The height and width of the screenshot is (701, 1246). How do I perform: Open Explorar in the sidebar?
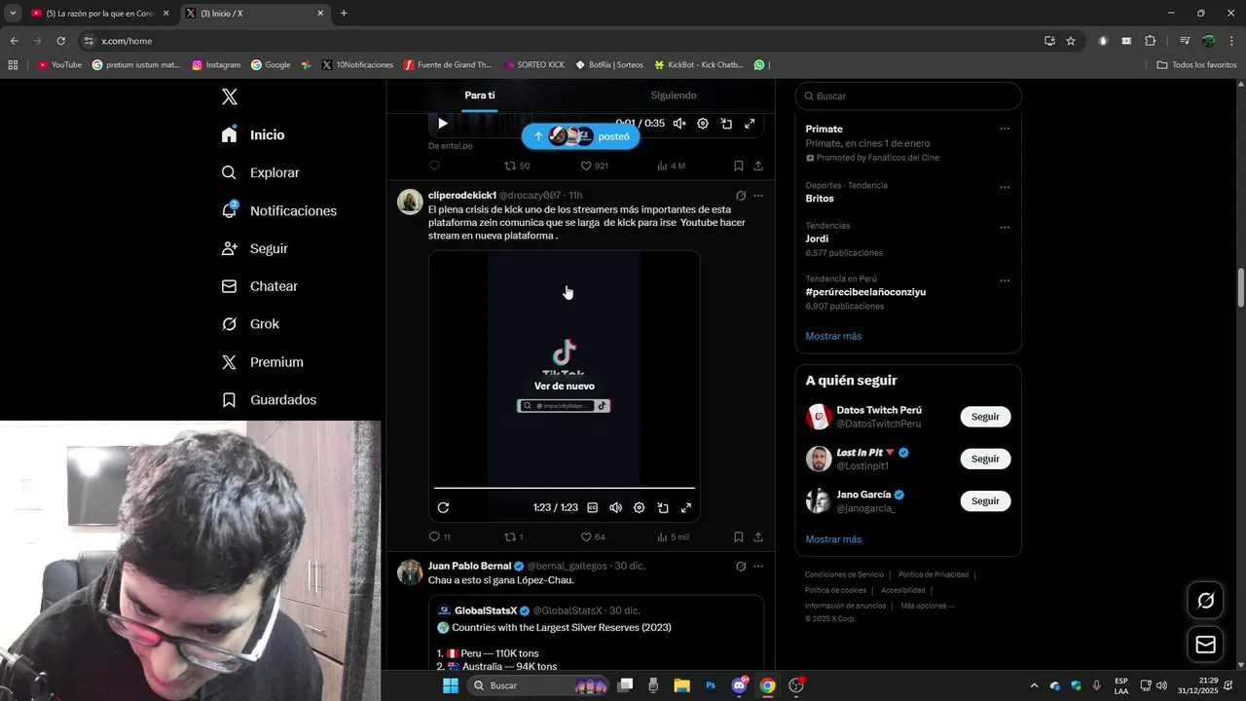coord(260,173)
